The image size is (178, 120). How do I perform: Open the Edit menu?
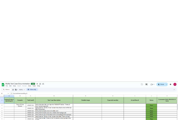(10, 86)
